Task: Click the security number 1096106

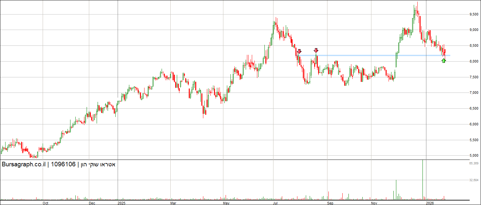Action: coord(64,165)
